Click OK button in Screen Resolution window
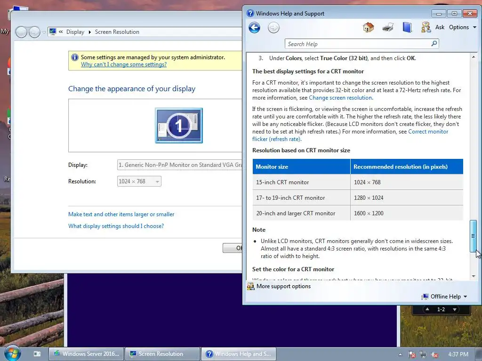Image resolution: width=482 pixels, height=361 pixels. click(x=233, y=248)
